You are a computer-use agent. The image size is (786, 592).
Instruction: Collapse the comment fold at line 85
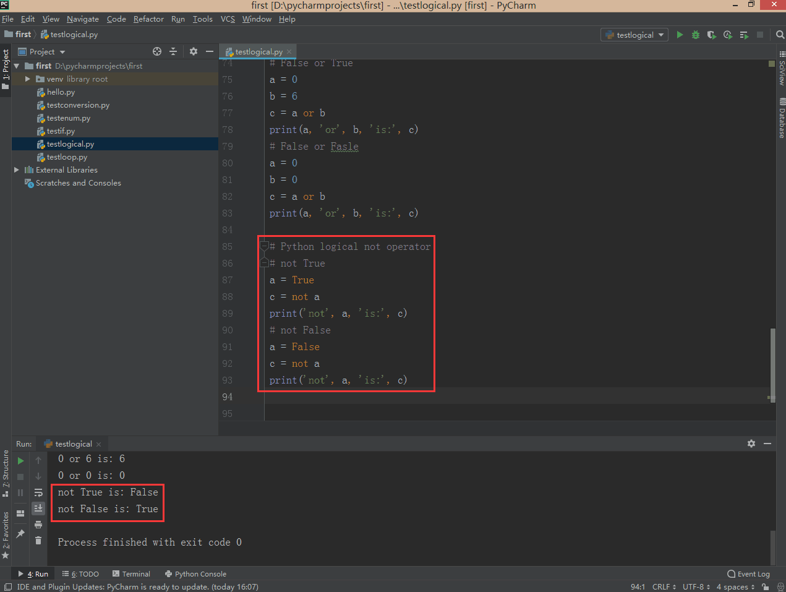point(265,246)
